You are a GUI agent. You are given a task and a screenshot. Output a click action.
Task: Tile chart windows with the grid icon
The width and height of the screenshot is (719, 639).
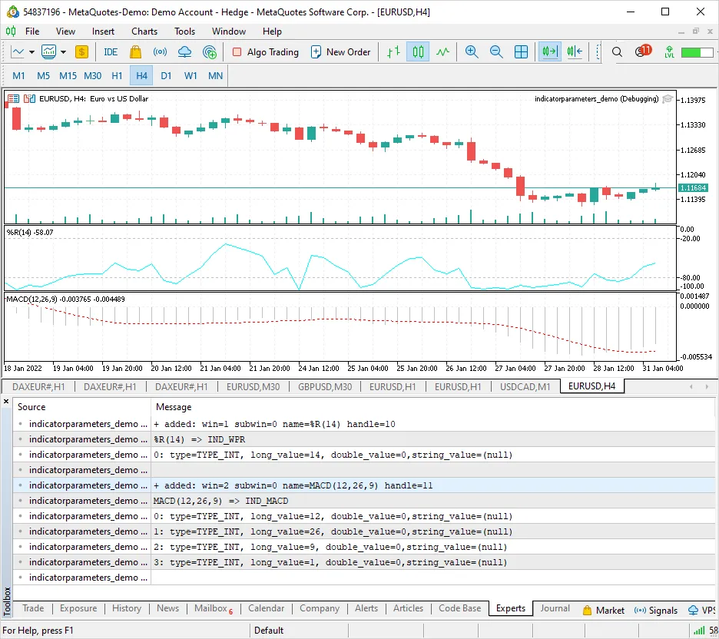coord(521,51)
